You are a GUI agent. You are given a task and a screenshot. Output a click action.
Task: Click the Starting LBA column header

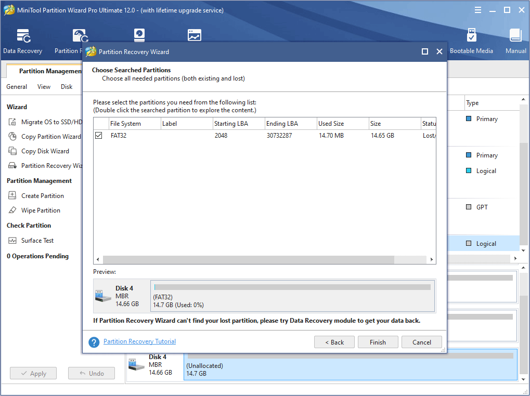[239, 124]
